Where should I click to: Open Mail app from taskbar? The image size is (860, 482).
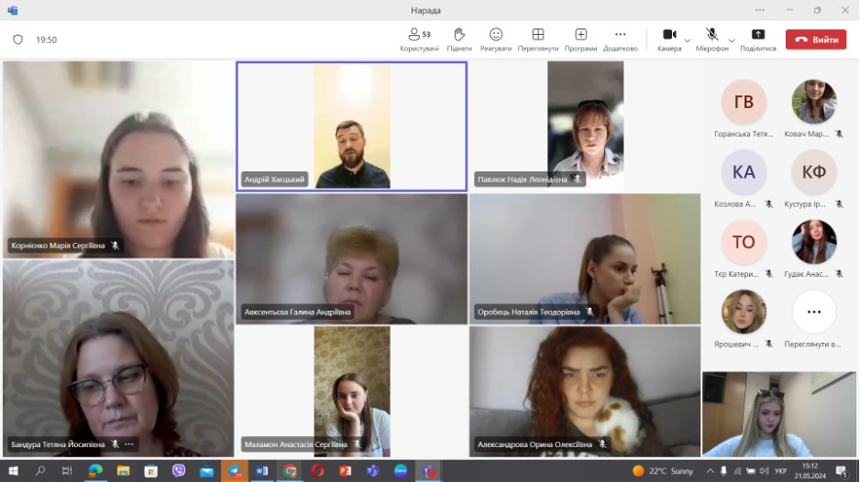point(207,471)
